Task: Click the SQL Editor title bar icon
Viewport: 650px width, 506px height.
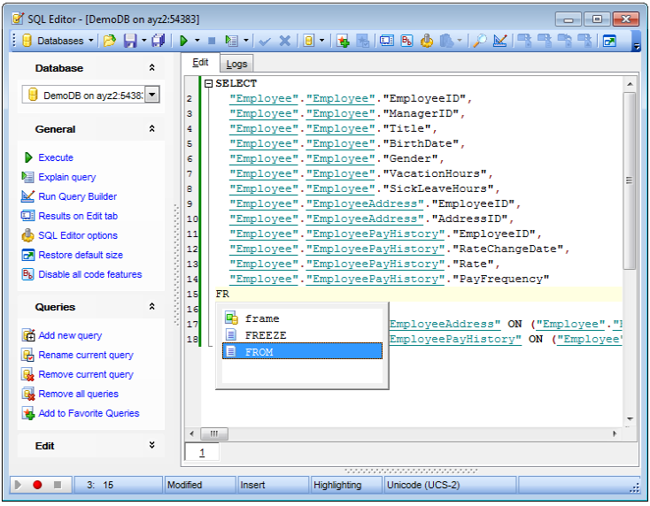Action: click(x=19, y=19)
